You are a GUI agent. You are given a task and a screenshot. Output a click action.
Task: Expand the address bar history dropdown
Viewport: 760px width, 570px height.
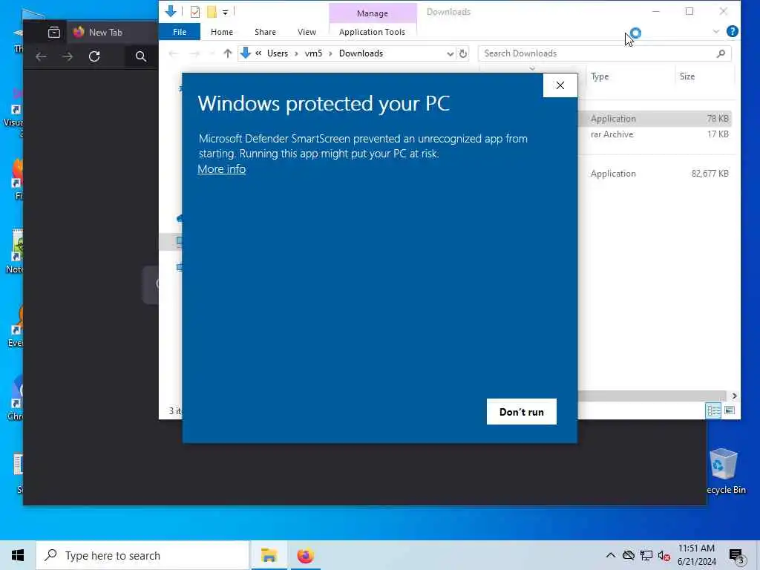(x=450, y=53)
